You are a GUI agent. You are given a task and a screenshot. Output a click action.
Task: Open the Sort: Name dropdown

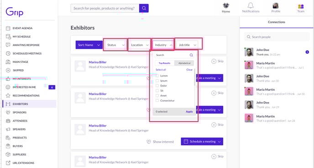pyautogui.click(x=89, y=45)
